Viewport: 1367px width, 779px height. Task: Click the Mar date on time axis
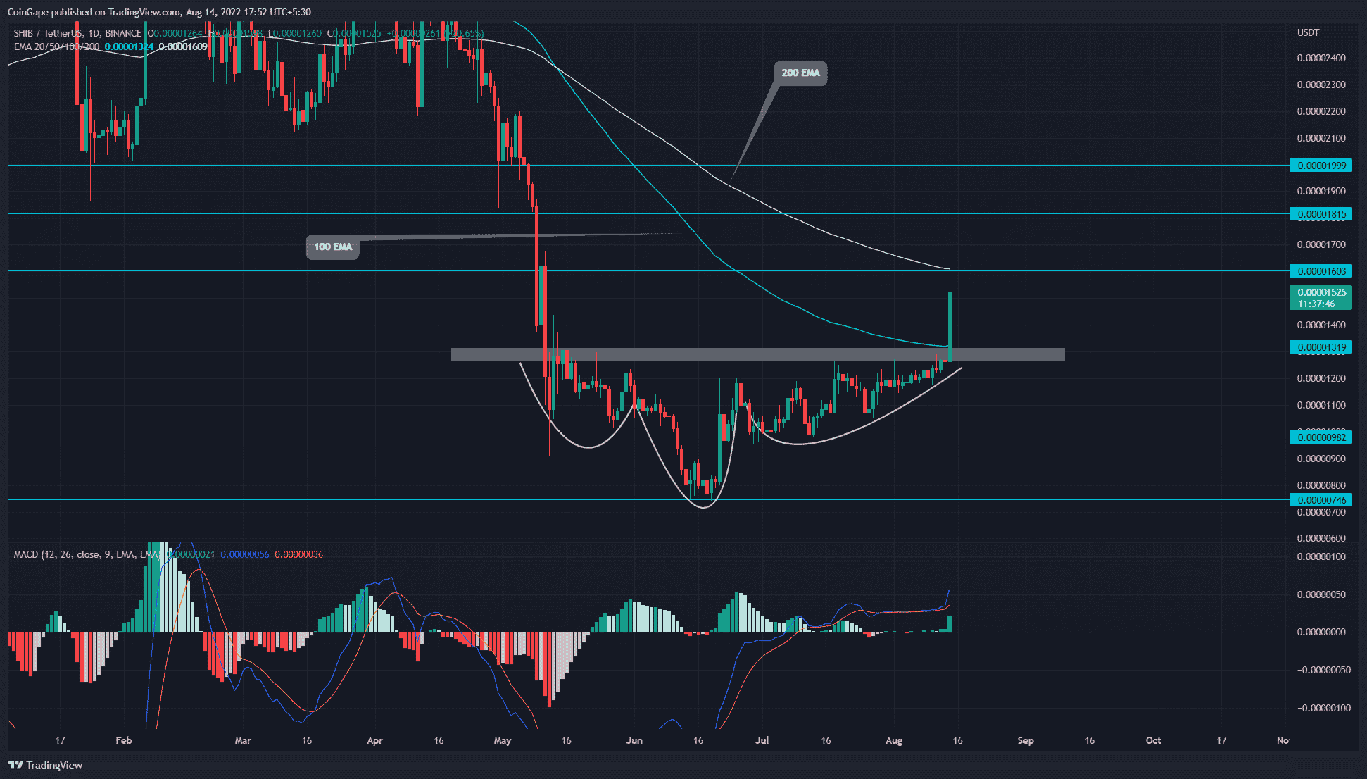[x=243, y=740]
